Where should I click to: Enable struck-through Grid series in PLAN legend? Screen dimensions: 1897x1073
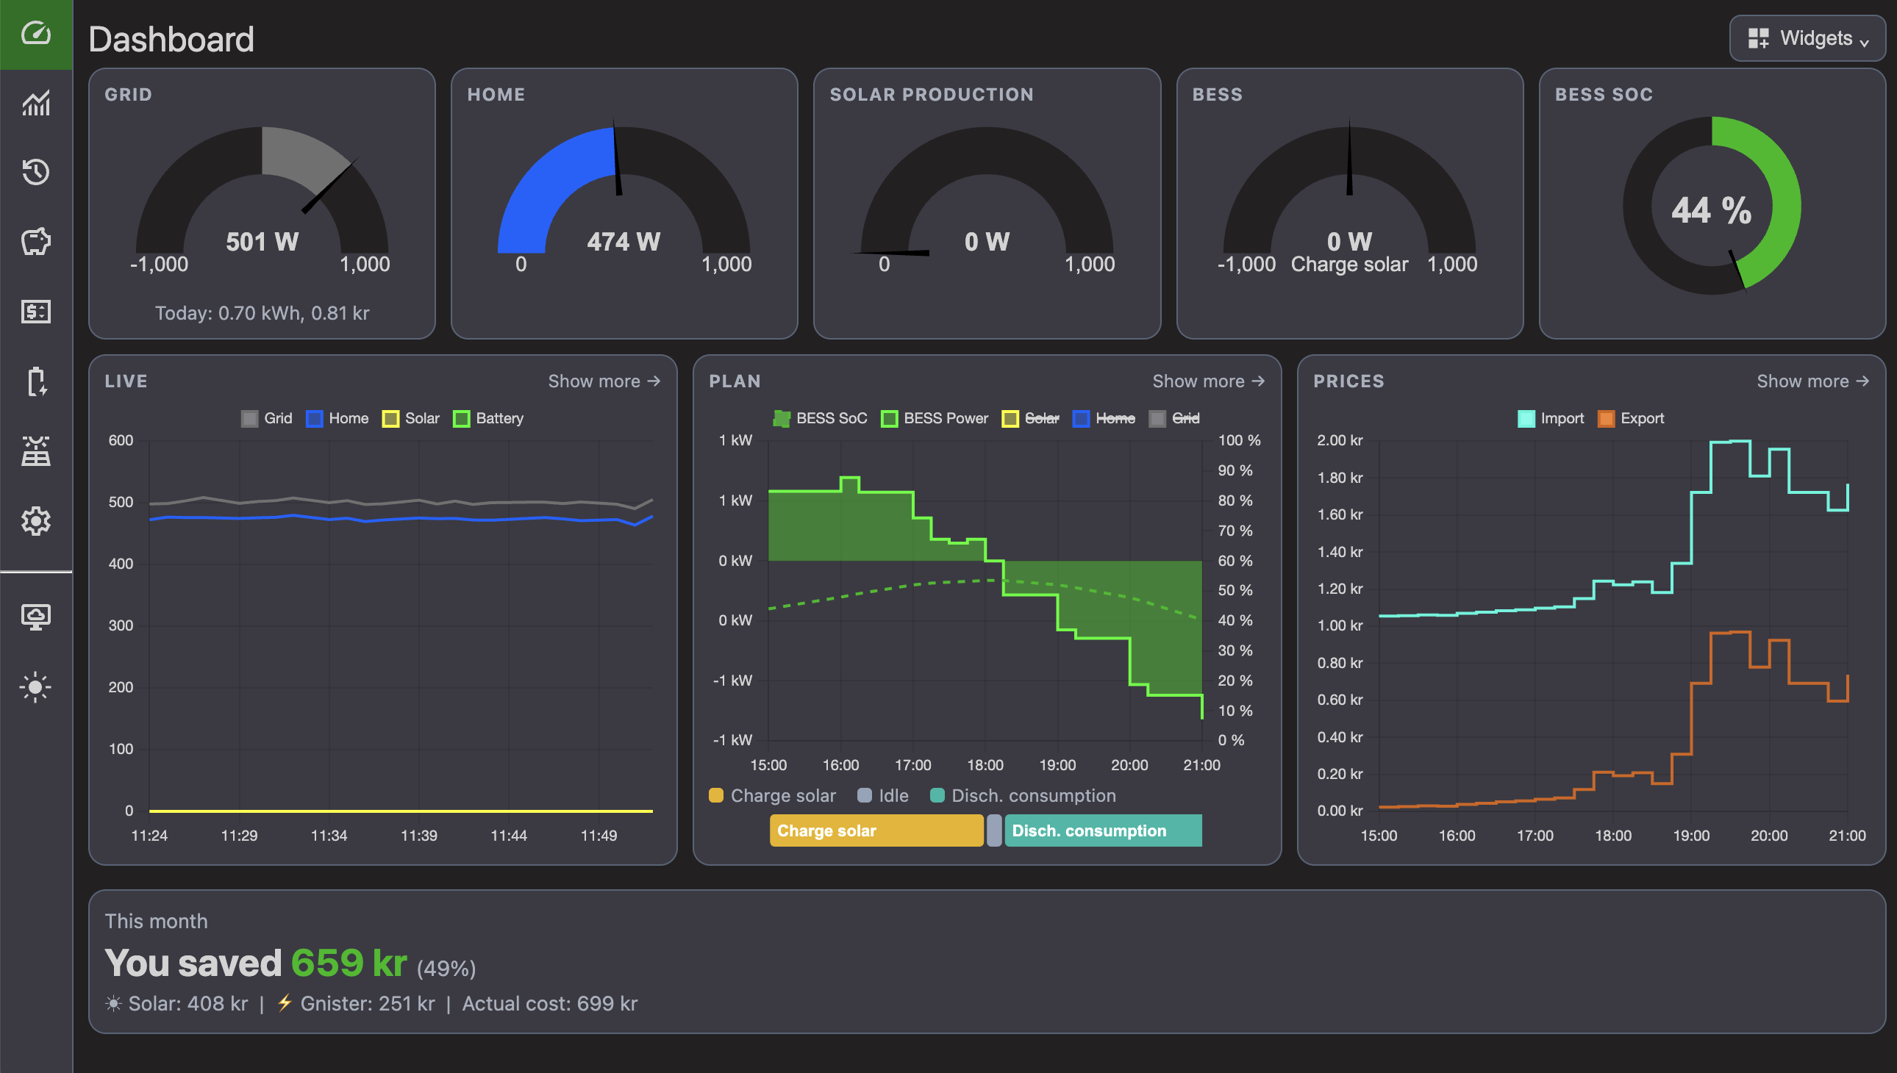(x=1174, y=419)
